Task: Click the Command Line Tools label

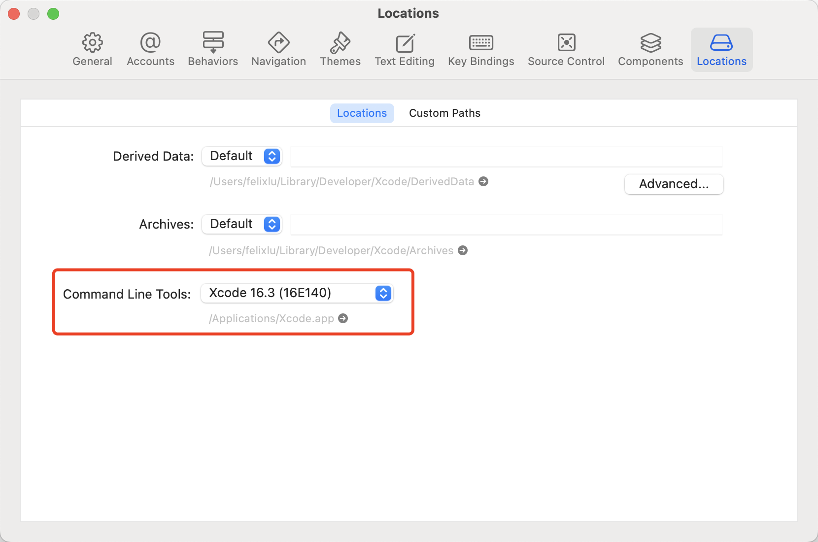Action: tap(127, 294)
